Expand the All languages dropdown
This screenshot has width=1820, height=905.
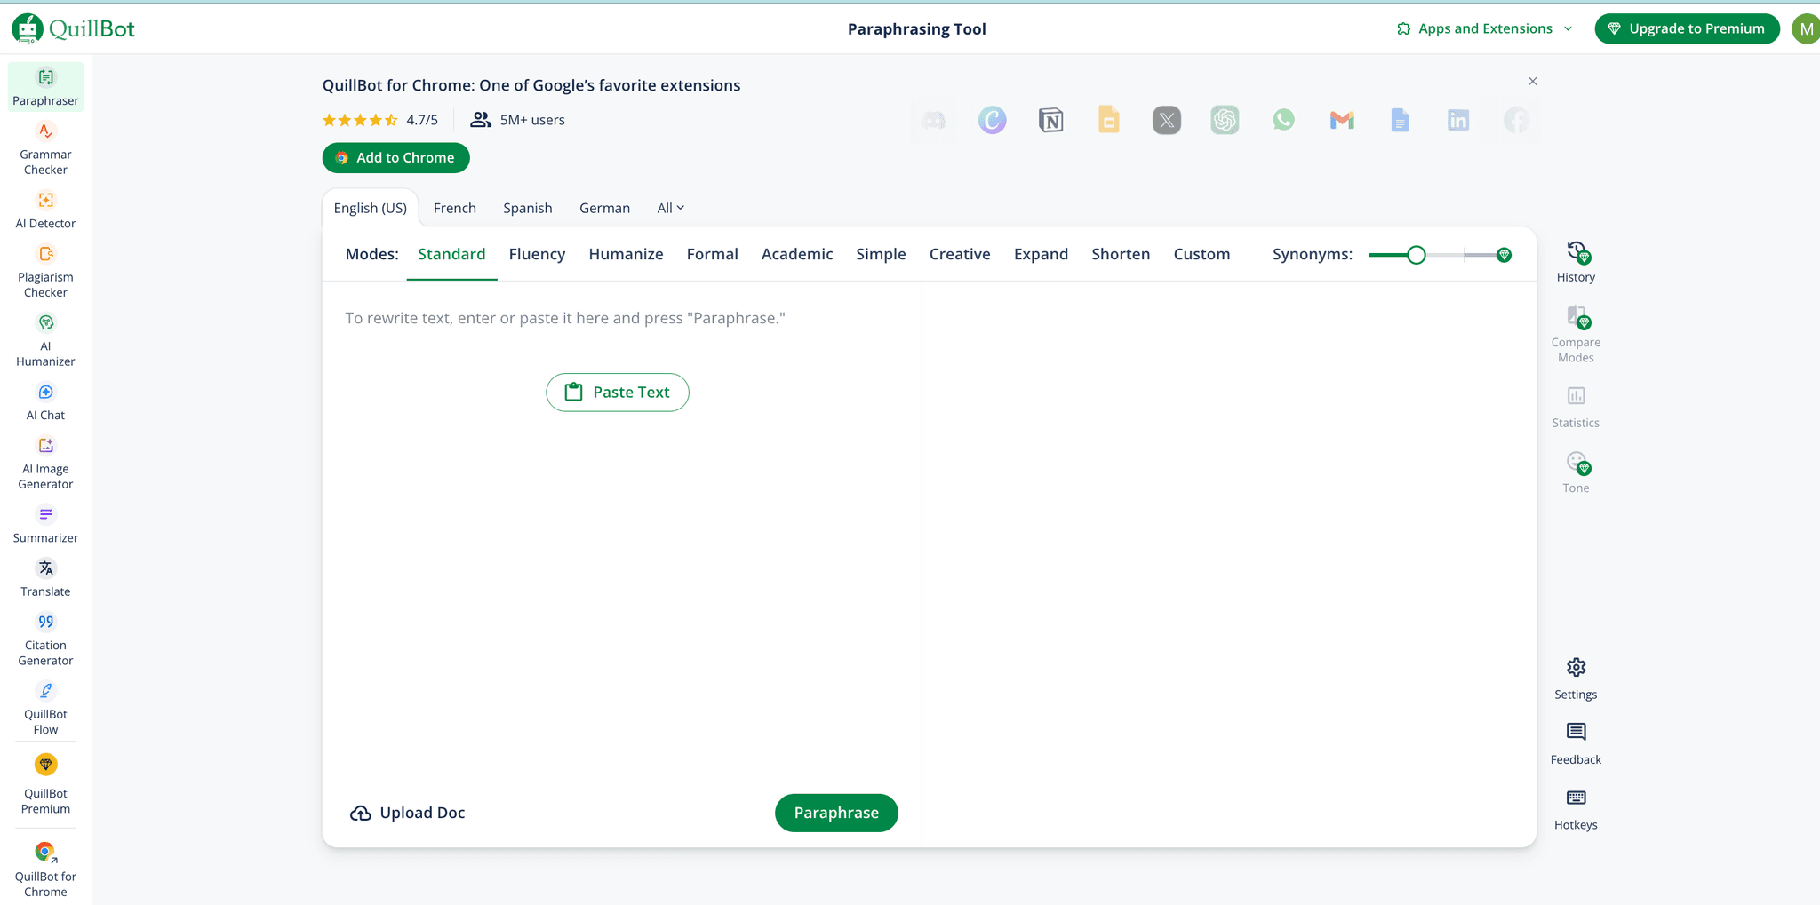tap(670, 208)
